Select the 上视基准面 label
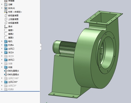The height and width of the screenshot is (103, 131). 13,19
